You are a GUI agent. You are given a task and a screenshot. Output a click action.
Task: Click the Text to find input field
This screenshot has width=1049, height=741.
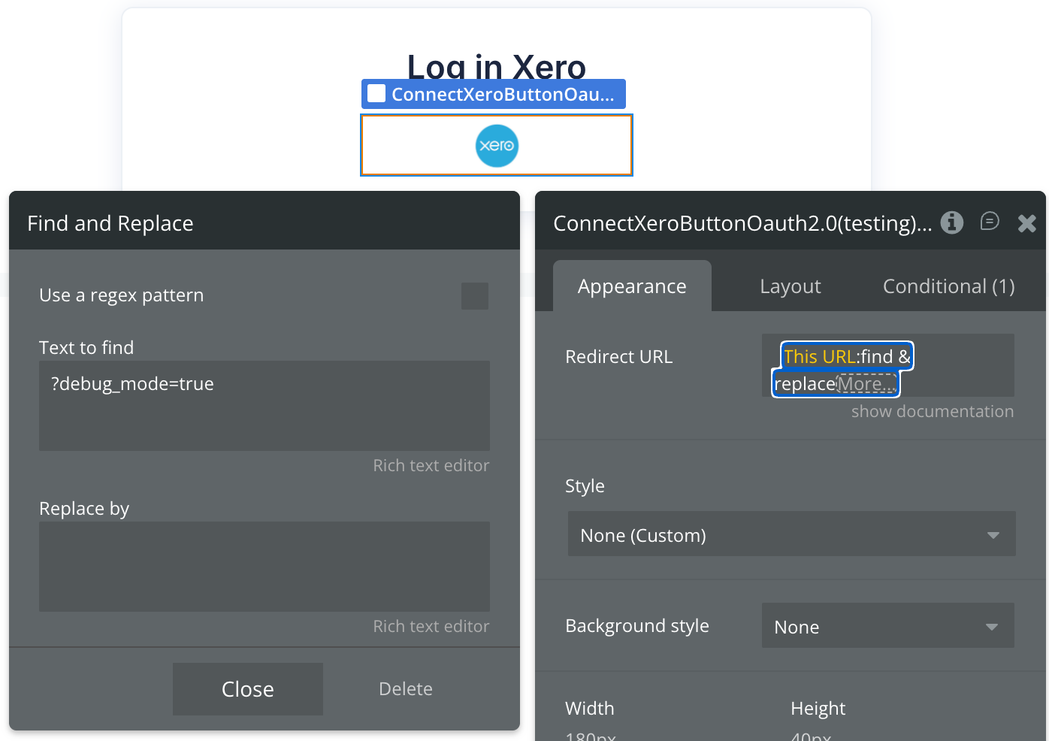265,406
